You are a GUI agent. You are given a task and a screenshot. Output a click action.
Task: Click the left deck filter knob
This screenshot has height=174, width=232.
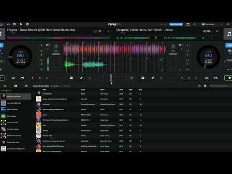pyautogui.click(x=56, y=46)
